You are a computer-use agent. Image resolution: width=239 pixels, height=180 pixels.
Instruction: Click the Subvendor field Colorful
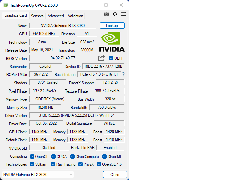pos(45,66)
